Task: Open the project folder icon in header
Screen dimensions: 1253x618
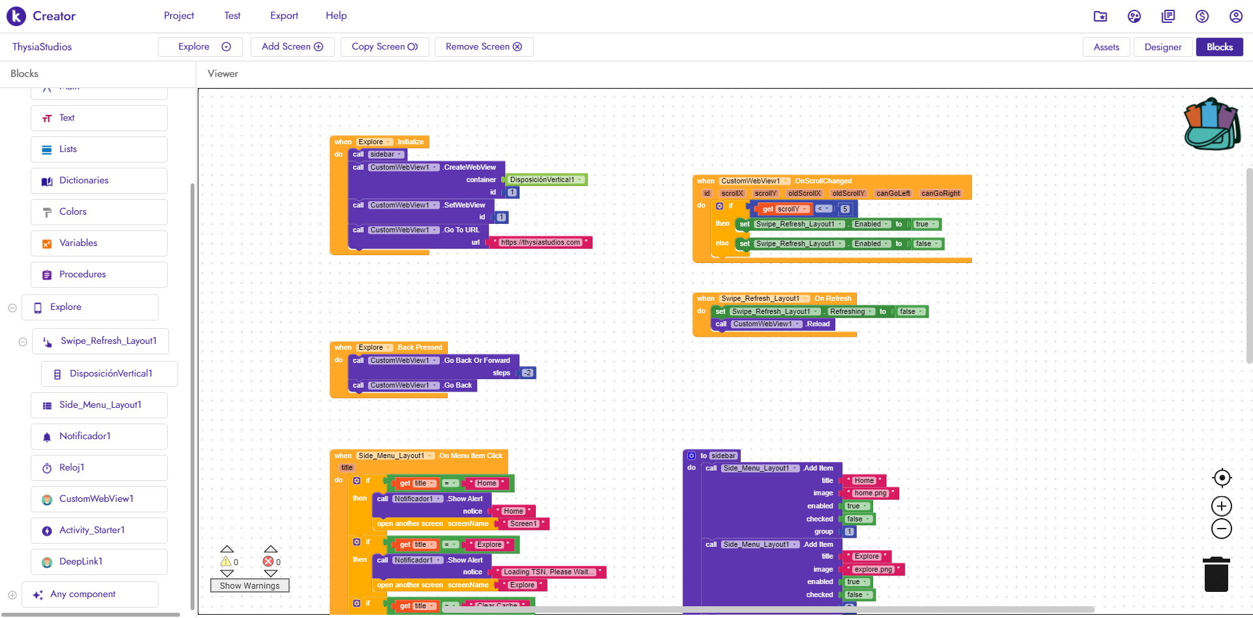Action: click(1100, 16)
